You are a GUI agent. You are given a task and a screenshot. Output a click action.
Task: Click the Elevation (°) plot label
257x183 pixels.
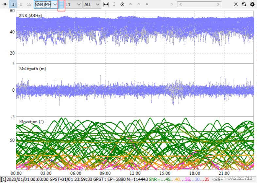pos(31,121)
